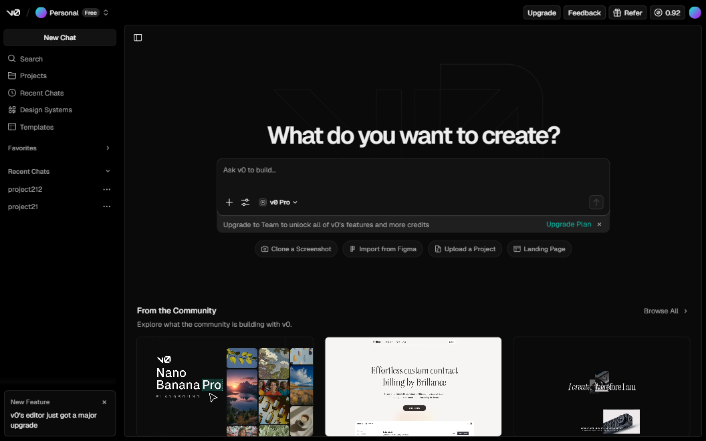
Task: Toggle the sidebar panel icon
Action: [138, 37]
